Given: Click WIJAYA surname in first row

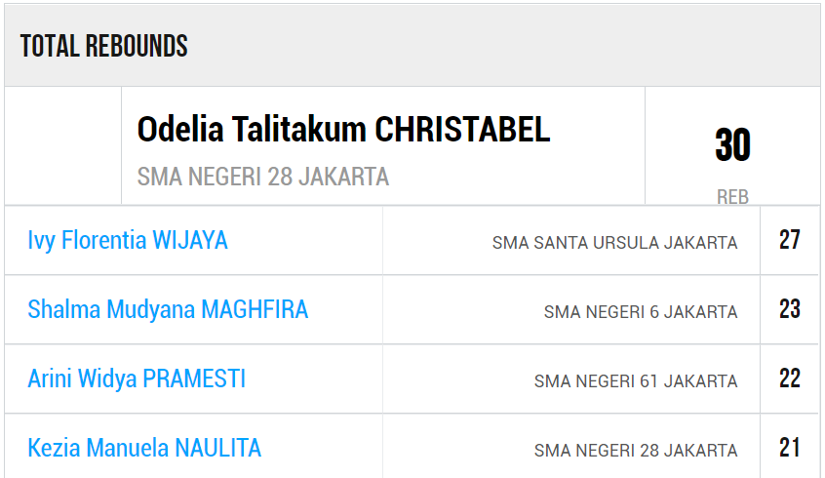Looking at the screenshot, I should 190,241.
